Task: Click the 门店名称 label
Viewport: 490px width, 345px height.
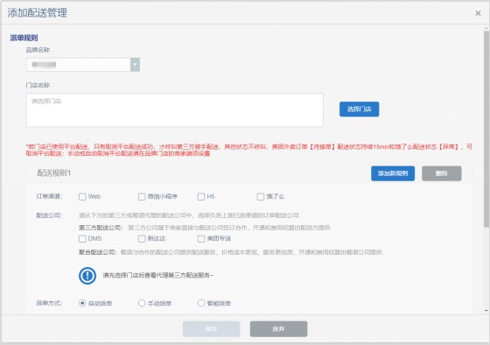Action: pyautogui.click(x=38, y=85)
